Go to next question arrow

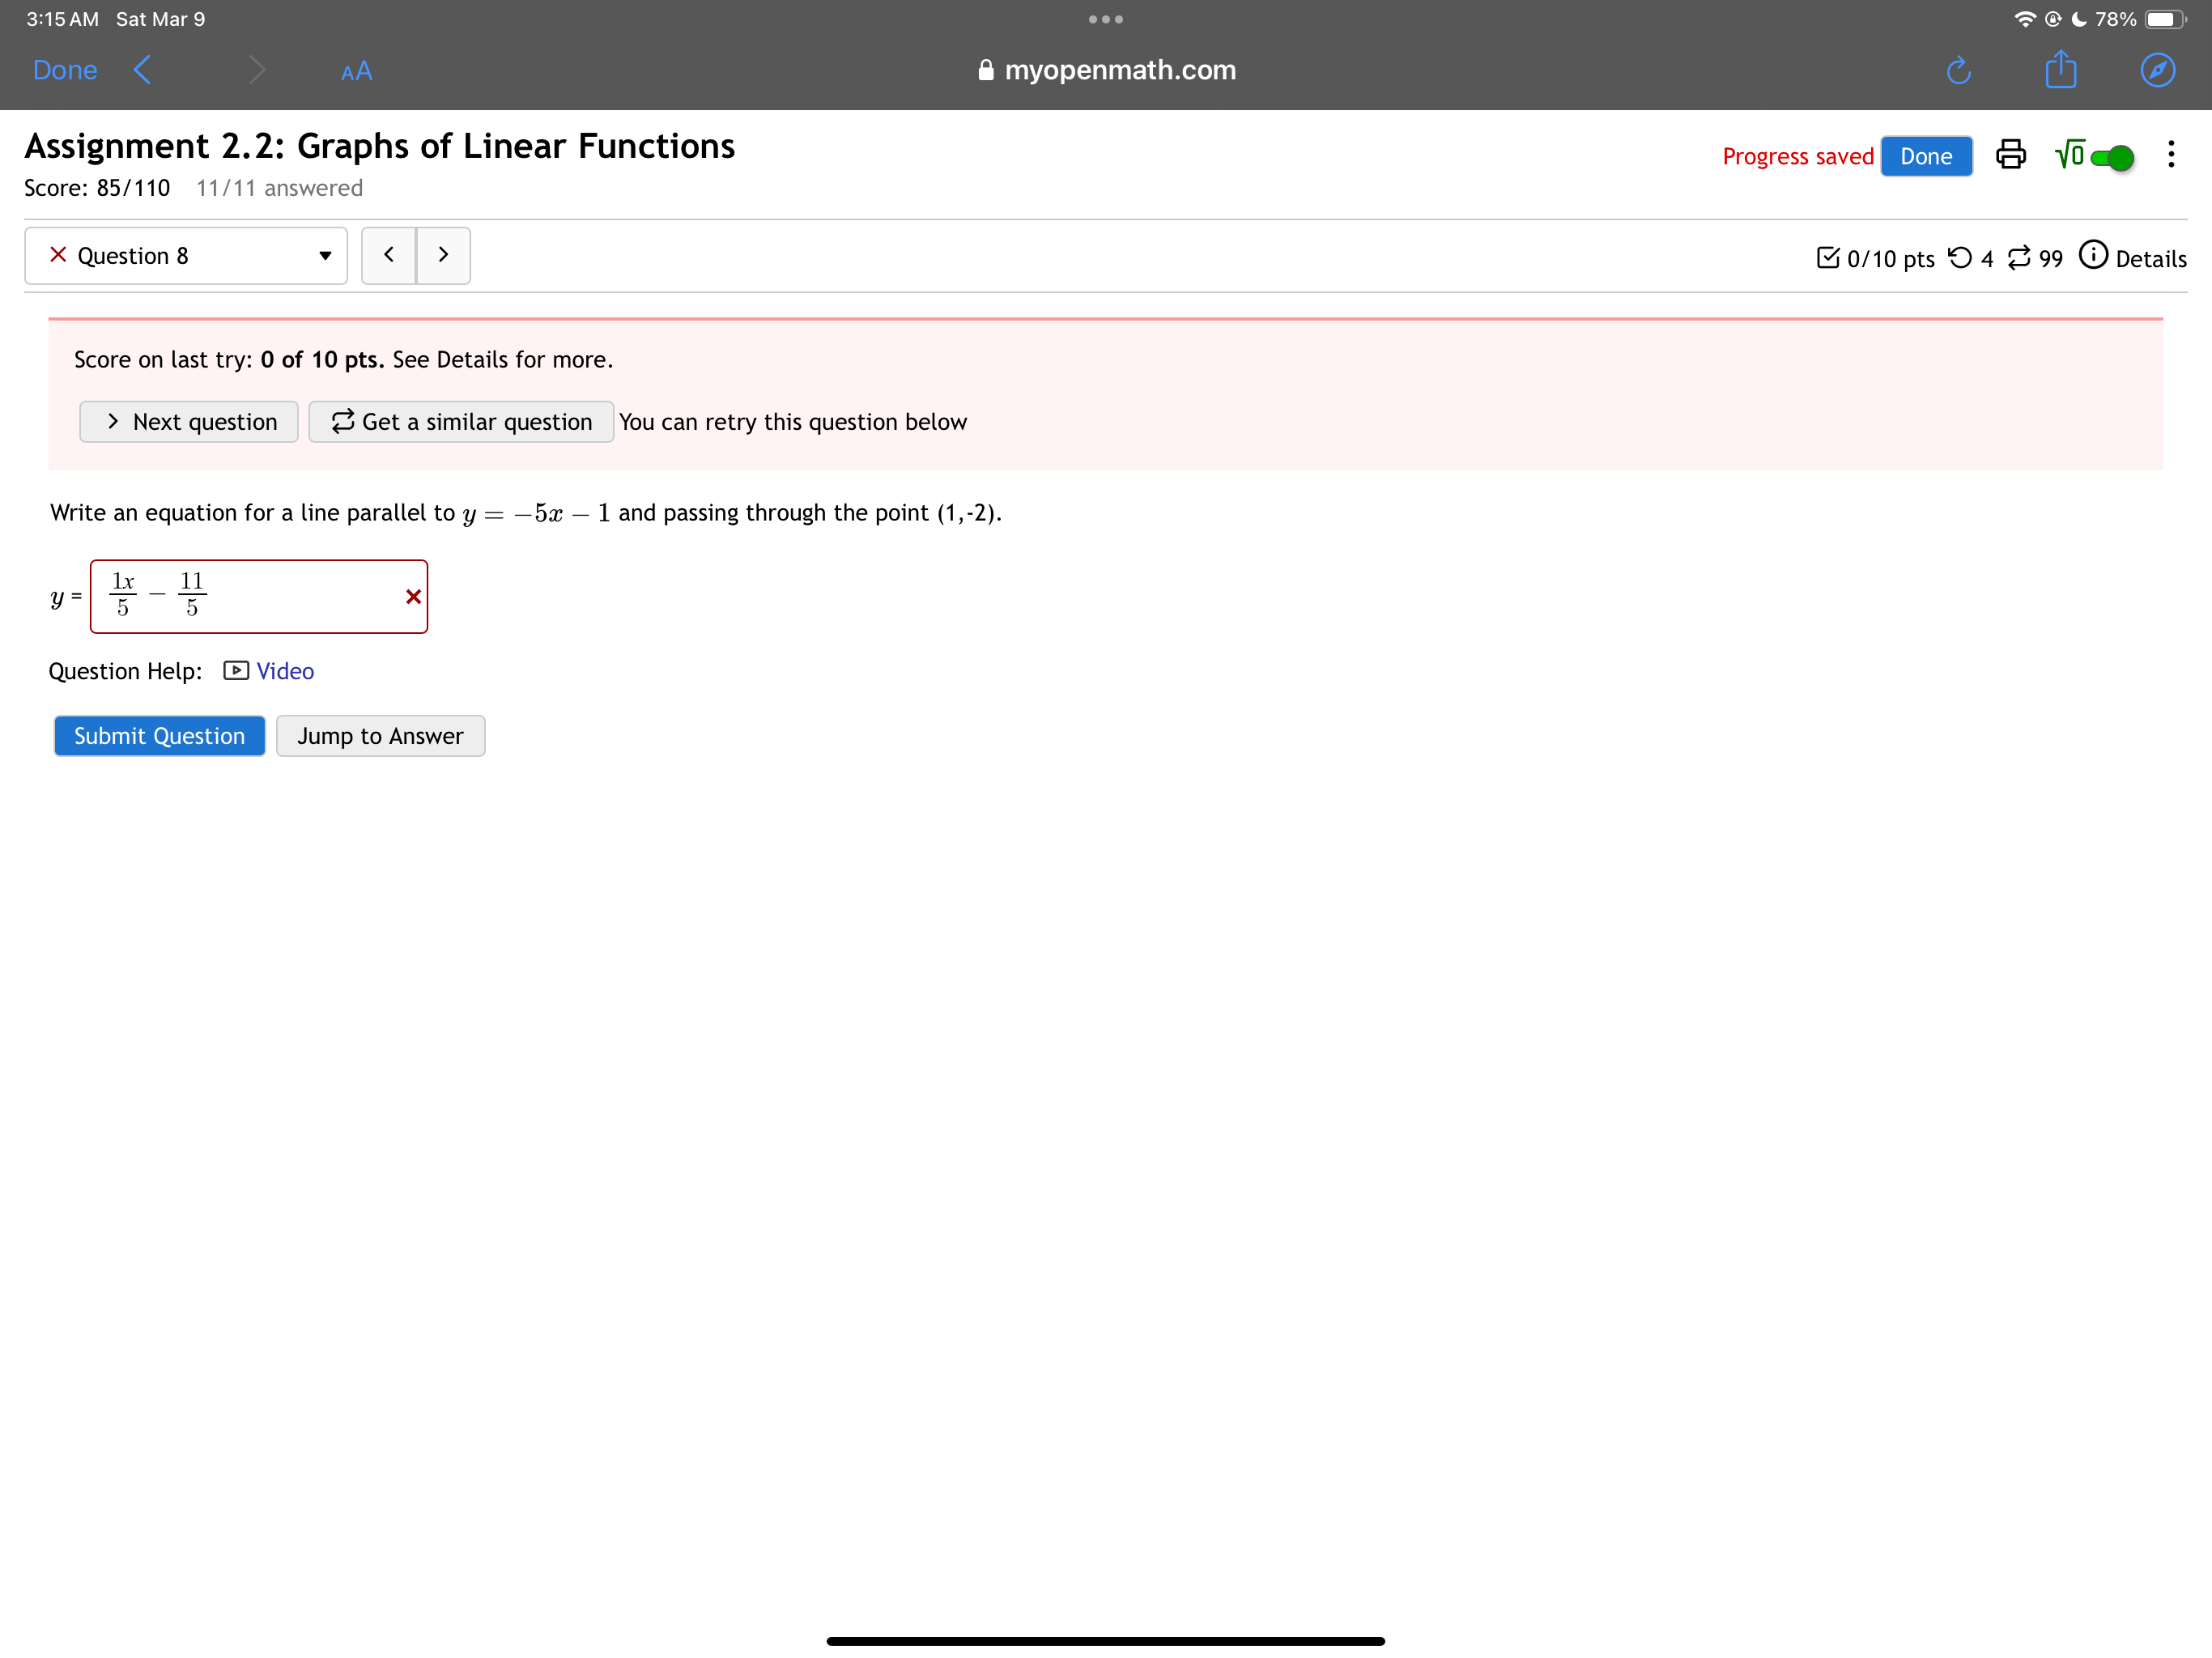pos(443,256)
